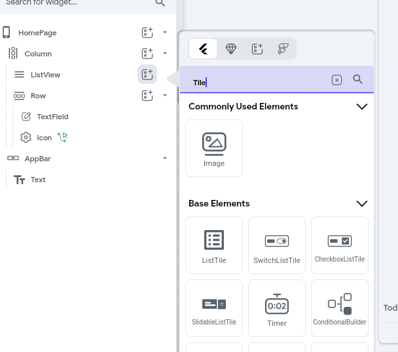Click the Column layout icon

point(13,53)
